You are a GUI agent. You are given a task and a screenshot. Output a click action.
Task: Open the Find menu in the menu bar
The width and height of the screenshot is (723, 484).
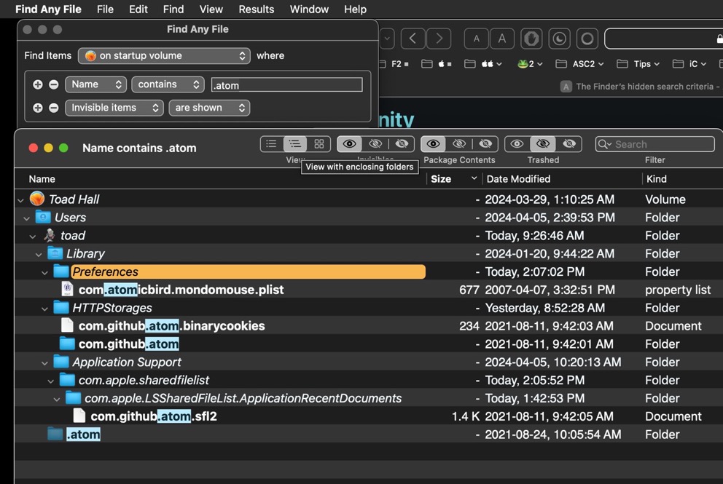(x=173, y=9)
